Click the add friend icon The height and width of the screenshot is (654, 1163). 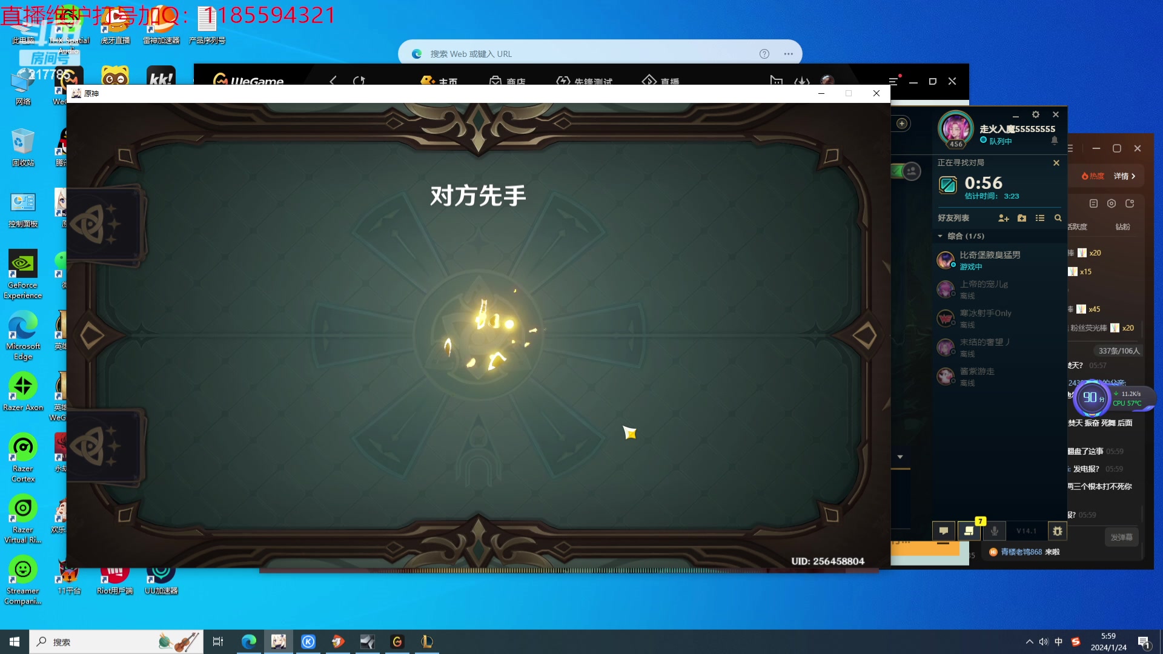1004,218
